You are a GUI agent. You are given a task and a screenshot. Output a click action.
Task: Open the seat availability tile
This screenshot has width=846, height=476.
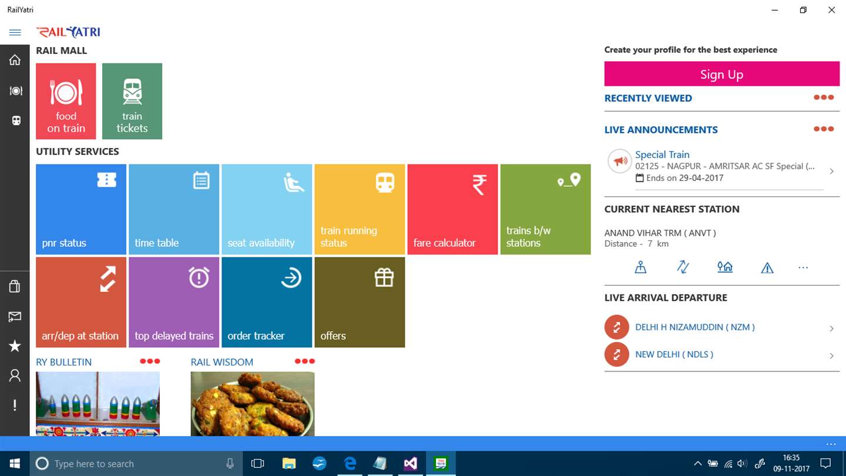tap(267, 209)
